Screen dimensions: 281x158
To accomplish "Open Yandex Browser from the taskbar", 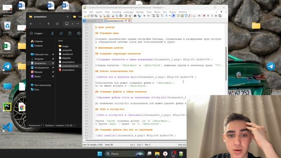I will point(165,154).
